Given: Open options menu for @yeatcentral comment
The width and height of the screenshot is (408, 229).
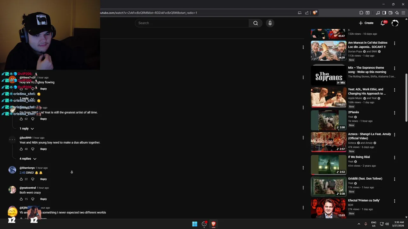Looking at the screenshot, I should [x=303, y=188].
